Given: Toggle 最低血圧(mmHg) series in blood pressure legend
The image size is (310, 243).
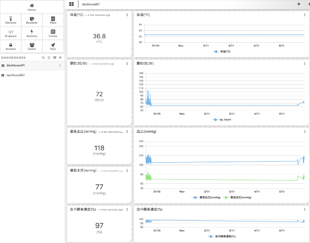Looking at the screenshot, I should pyautogui.click(x=237, y=197).
